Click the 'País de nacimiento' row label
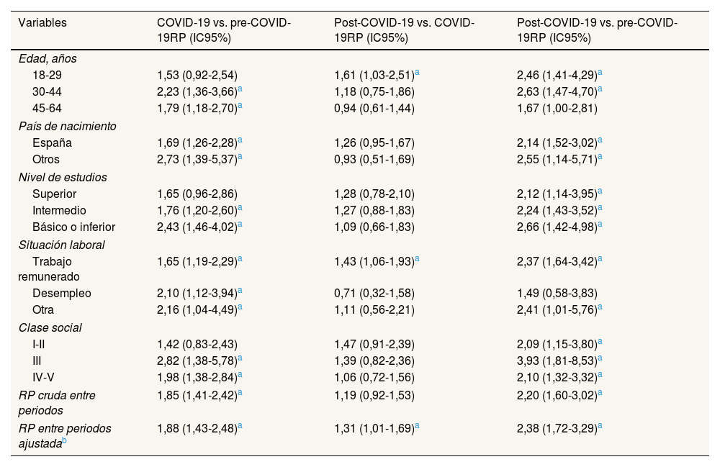Image resolution: width=720 pixels, height=467 pixels. point(68,126)
